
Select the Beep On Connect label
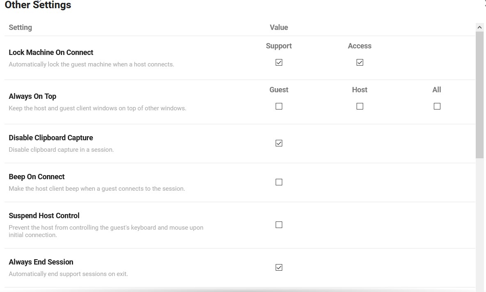point(37,177)
